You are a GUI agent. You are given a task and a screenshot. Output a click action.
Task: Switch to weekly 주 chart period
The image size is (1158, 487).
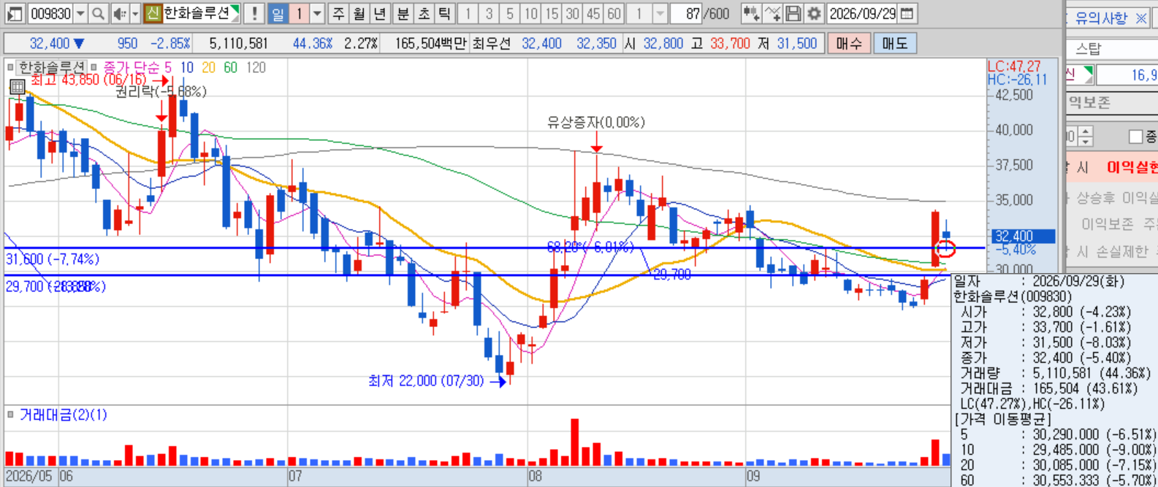(338, 13)
